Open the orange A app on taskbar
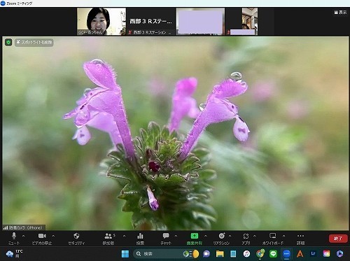350x261 pixels. [300, 253]
